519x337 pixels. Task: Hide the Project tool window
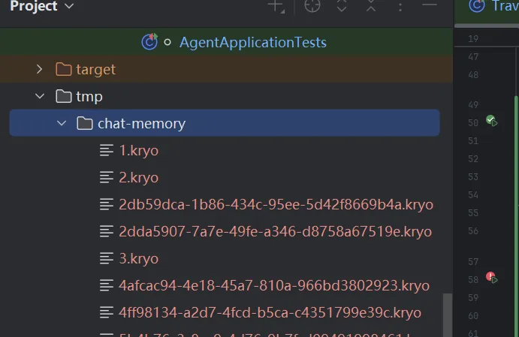point(430,5)
